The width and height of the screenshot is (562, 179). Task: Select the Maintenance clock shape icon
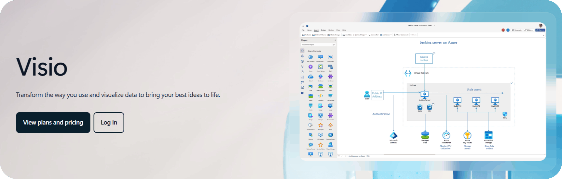coord(310,125)
